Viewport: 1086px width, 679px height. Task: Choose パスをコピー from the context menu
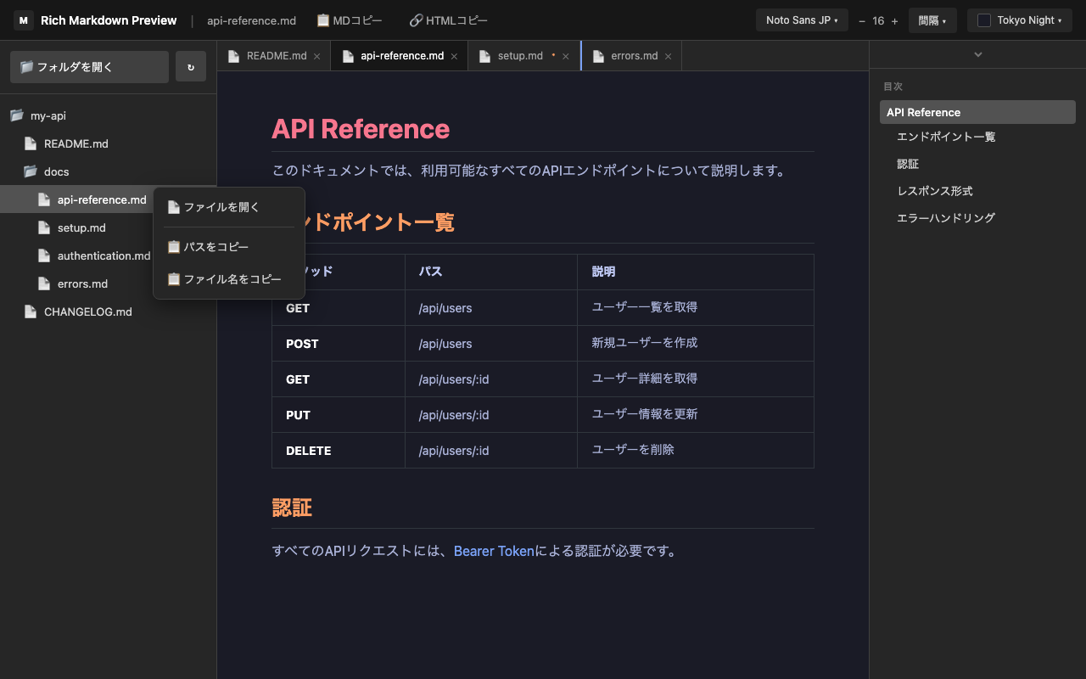point(228,247)
